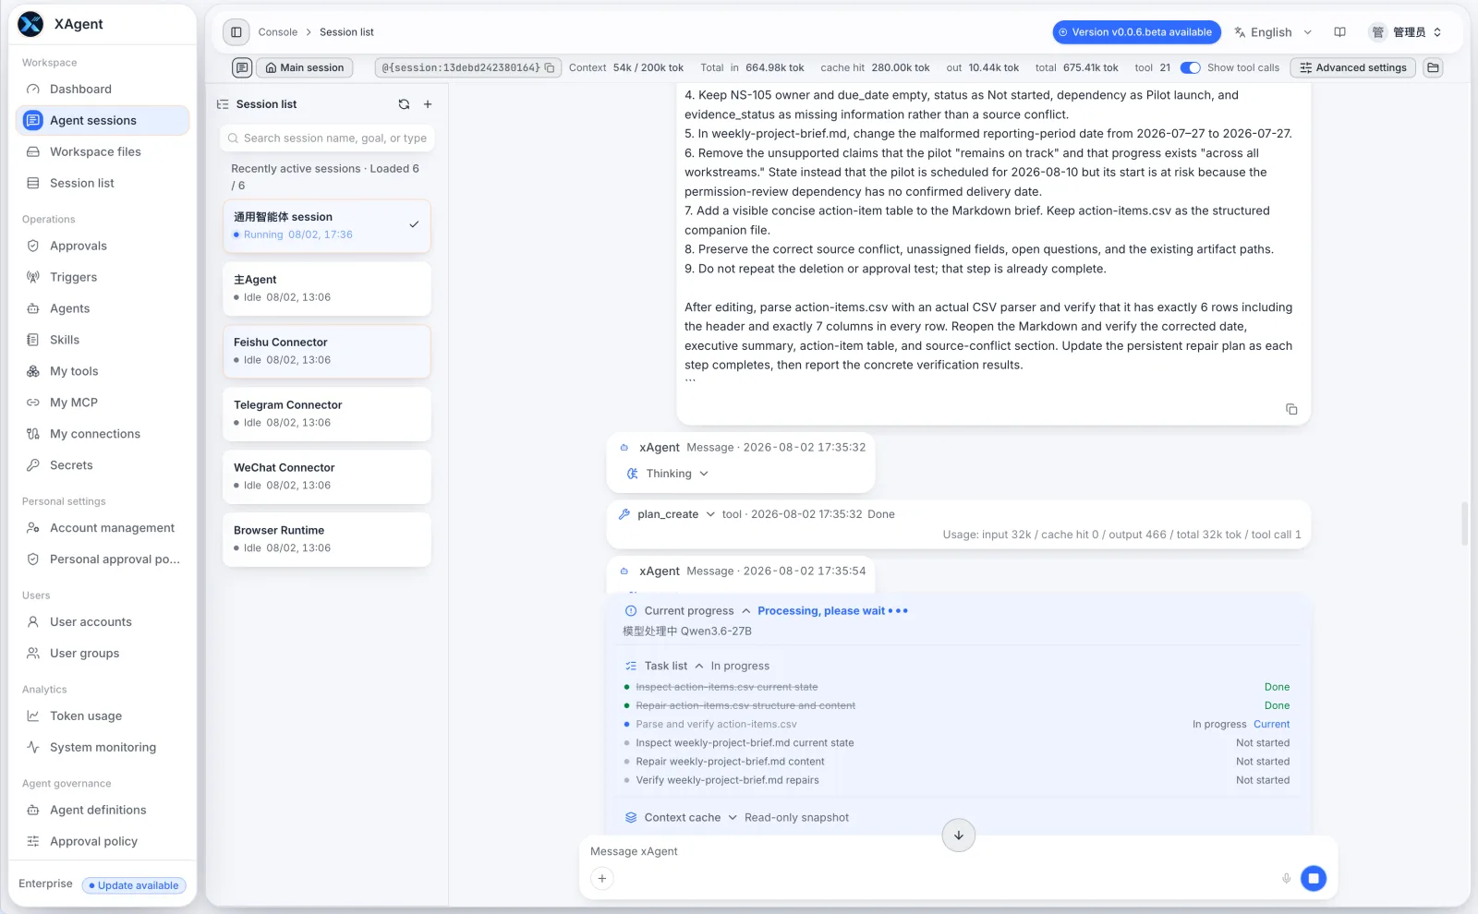Image resolution: width=1478 pixels, height=914 pixels.
Task: Click the plan_create wrench tool icon
Action: 624,514
